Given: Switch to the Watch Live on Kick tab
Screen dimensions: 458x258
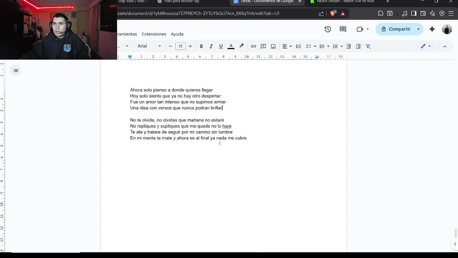Looking at the screenshot, I should coord(345,1).
